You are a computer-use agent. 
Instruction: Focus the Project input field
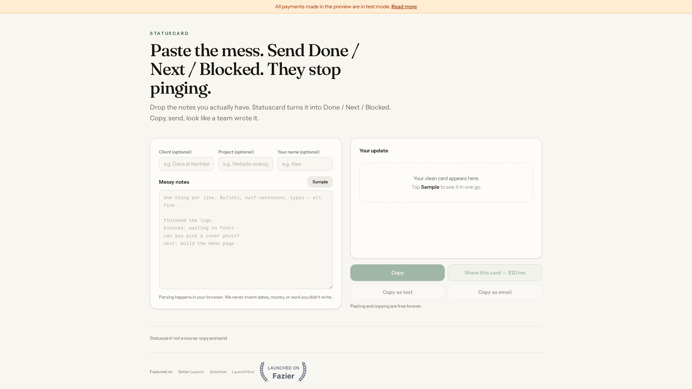point(246,164)
